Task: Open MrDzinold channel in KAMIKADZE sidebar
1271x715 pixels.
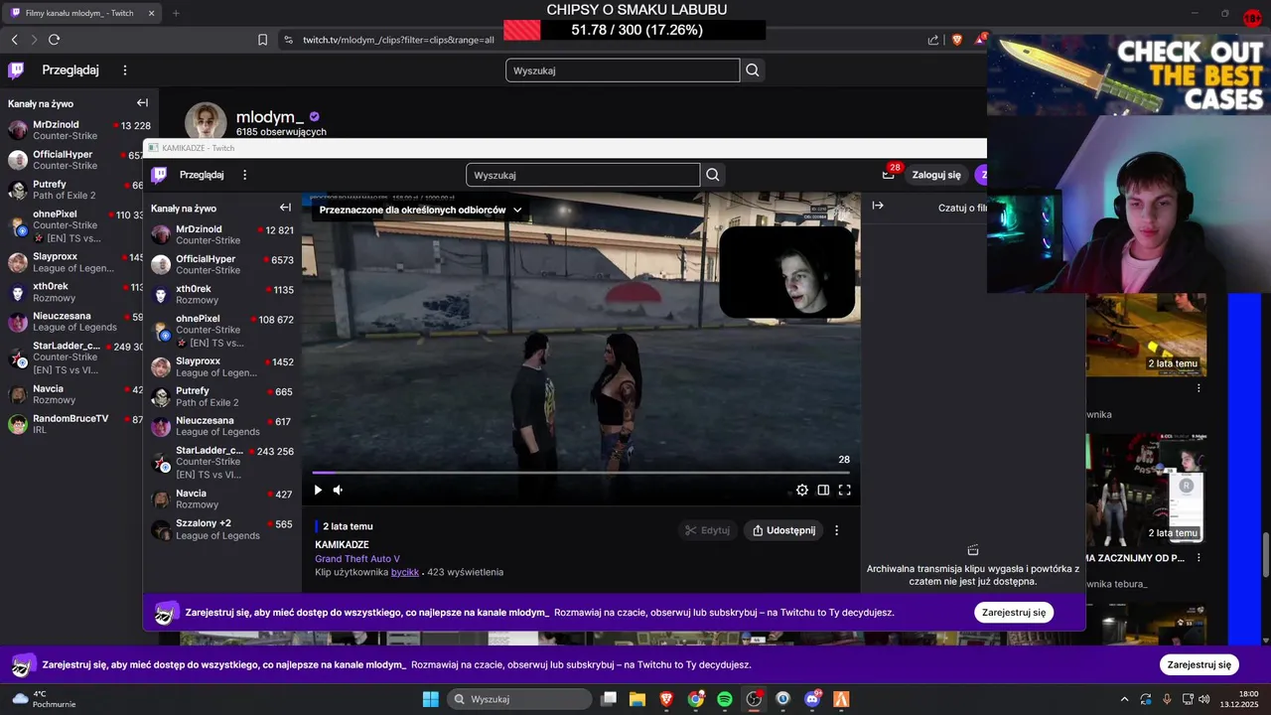Action: coord(222,234)
